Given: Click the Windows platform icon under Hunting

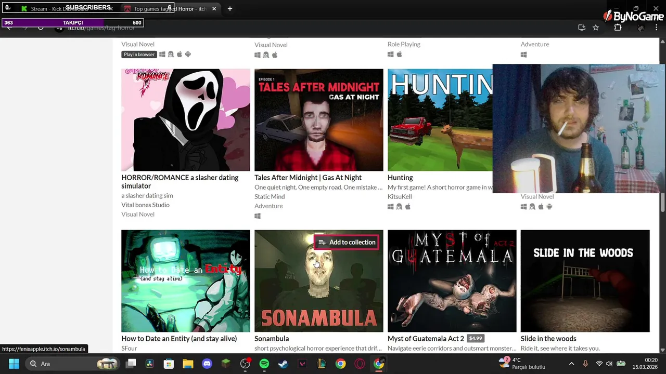Looking at the screenshot, I should coord(391,207).
